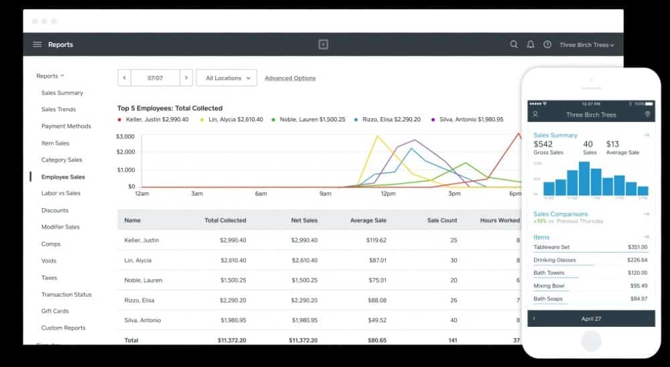Go to next date with right arrow
The height and width of the screenshot is (367, 670).
[x=186, y=78]
